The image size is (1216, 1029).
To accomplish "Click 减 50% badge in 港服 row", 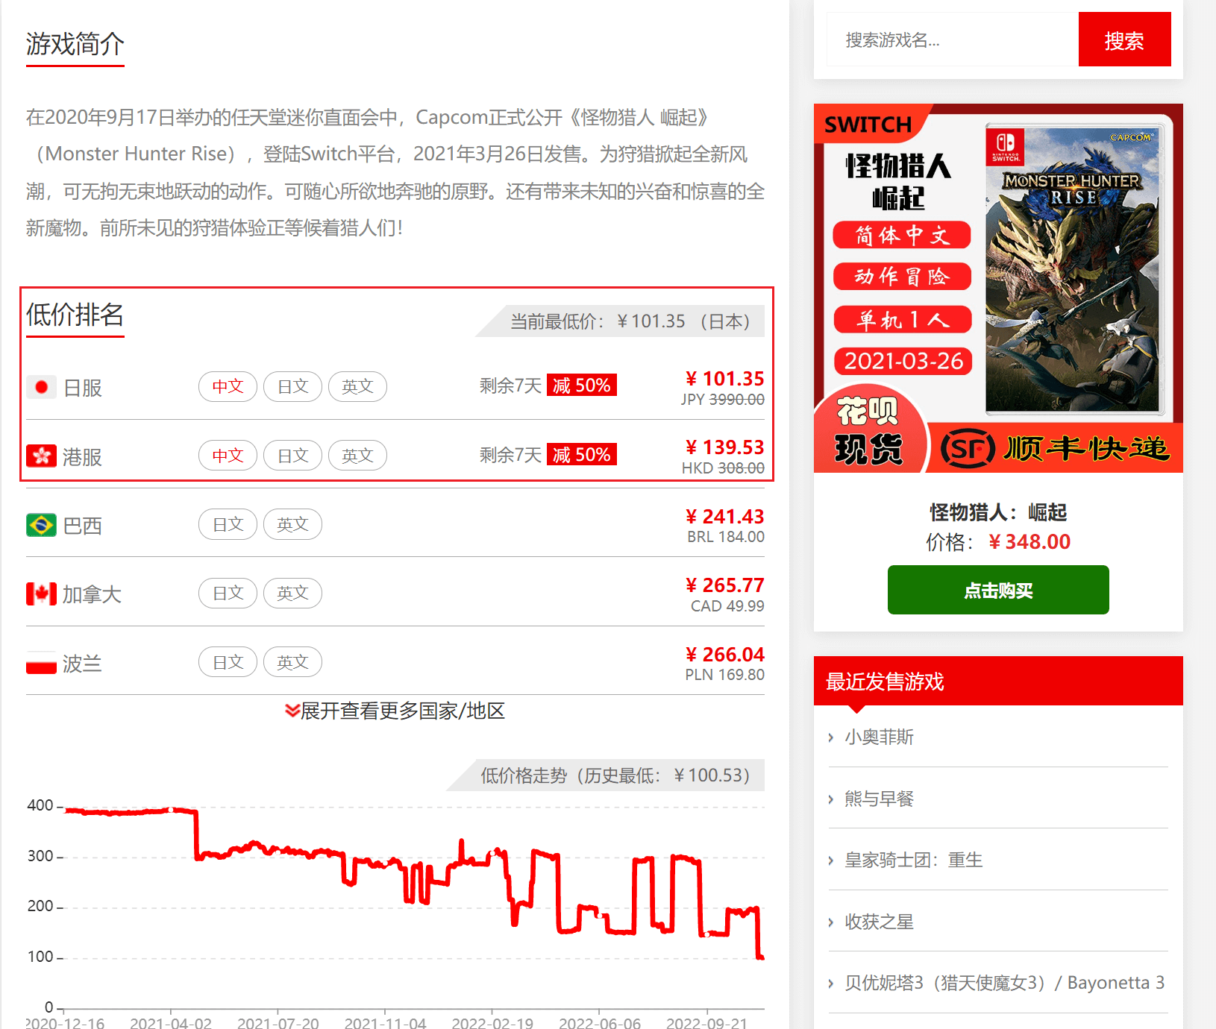I will [x=582, y=454].
